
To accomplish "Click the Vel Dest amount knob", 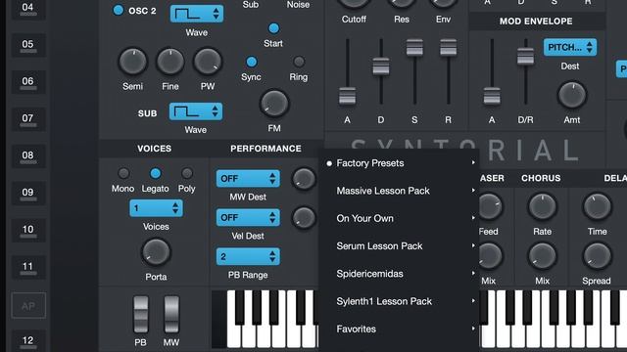I will 304,217.
